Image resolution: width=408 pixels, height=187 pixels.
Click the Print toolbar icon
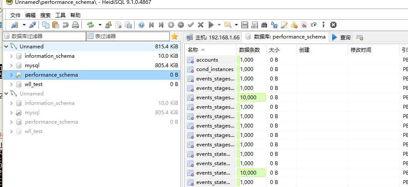pos(75,25)
